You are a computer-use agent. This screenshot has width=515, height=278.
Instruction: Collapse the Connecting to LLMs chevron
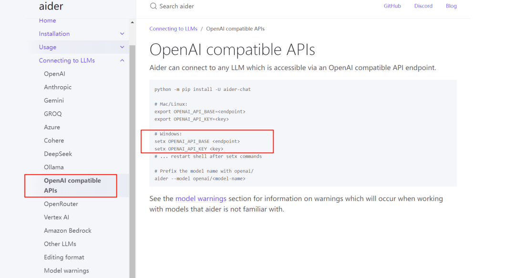tap(122, 60)
